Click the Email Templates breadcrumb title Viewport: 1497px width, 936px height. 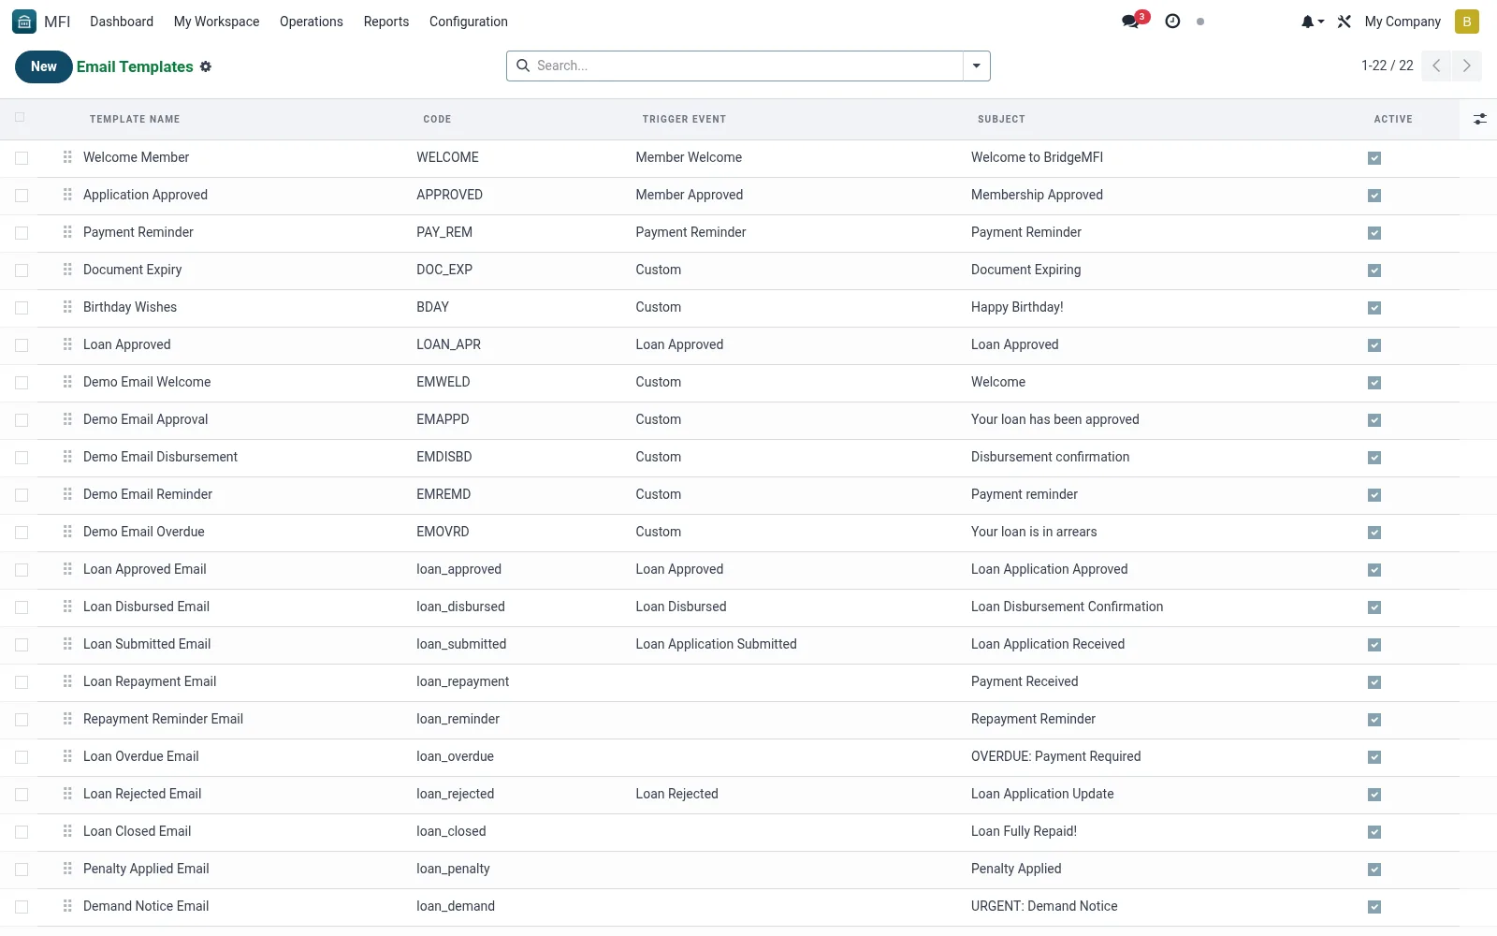click(x=135, y=66)
